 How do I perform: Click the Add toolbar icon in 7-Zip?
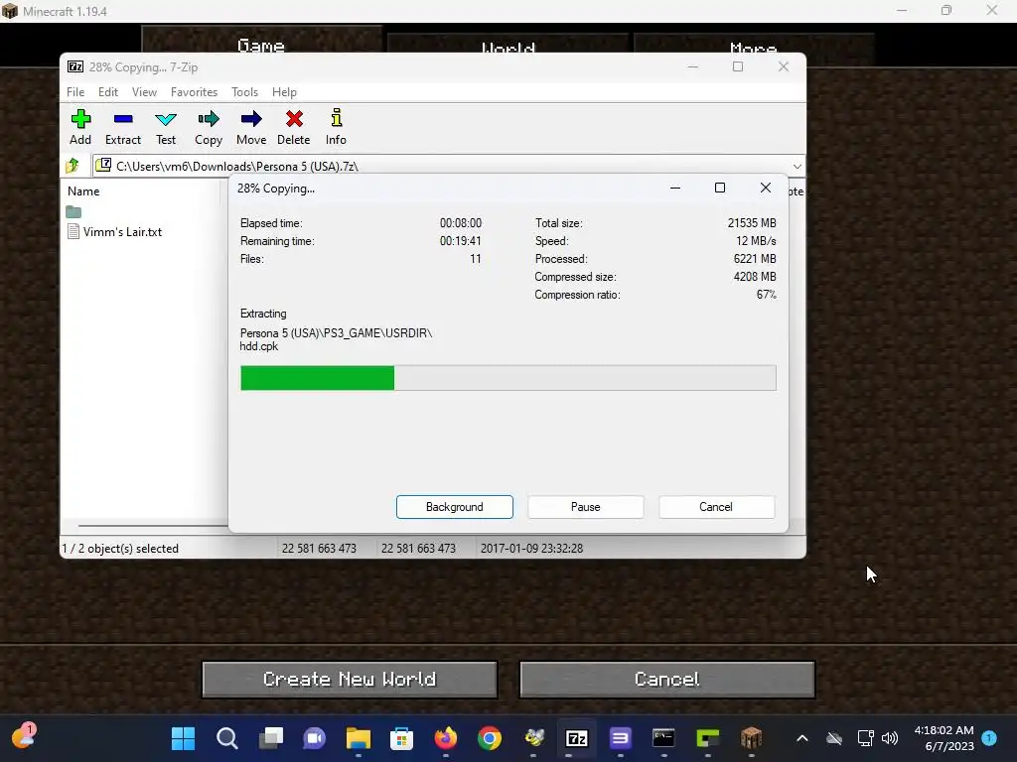pyautogui.click(x=80, y=127)
